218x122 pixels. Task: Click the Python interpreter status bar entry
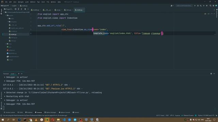click(206, 115)
